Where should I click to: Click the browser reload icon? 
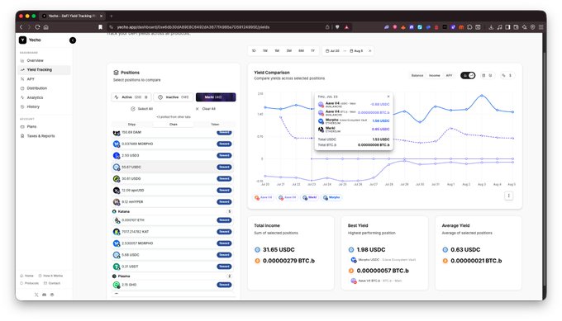37,27
